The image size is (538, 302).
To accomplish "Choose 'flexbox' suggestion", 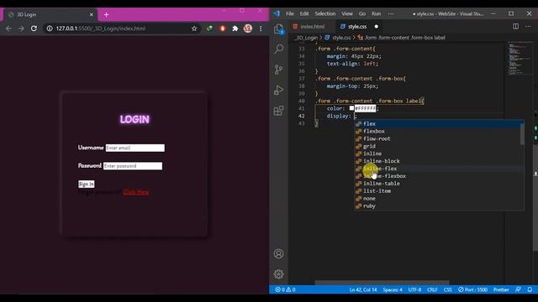I will [x=439, y=131].
